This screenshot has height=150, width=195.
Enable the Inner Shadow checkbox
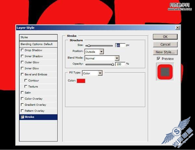click(22, 56)
